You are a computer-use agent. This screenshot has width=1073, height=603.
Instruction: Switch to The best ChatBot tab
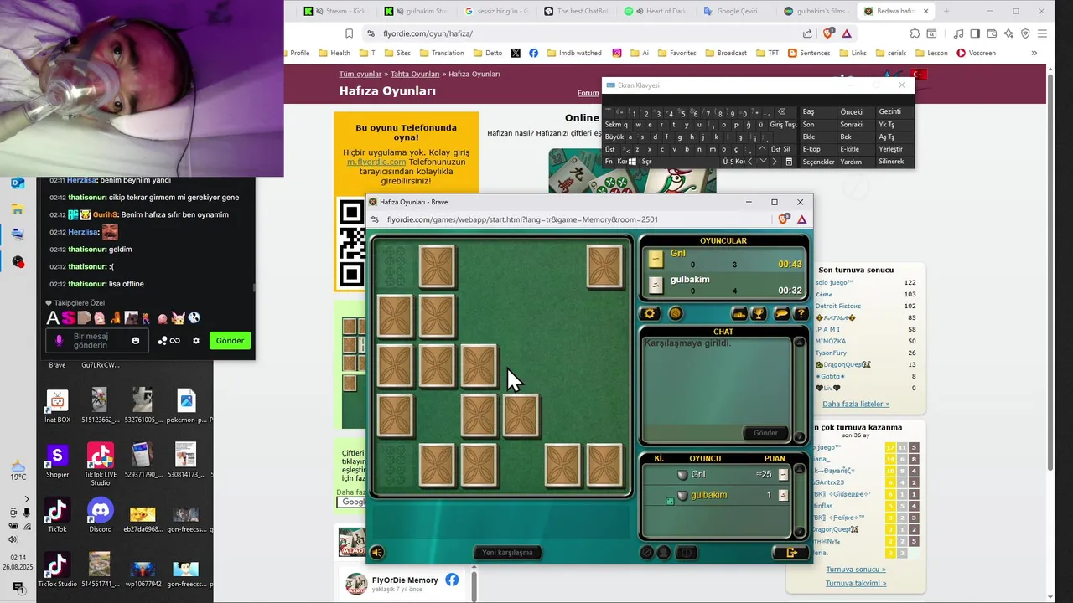click(576, 11)
